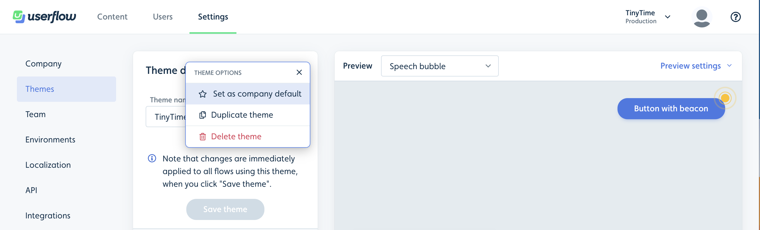Open the Speech bubble preview dropdown
The image size is (760, 230).
tap(440, 66)
